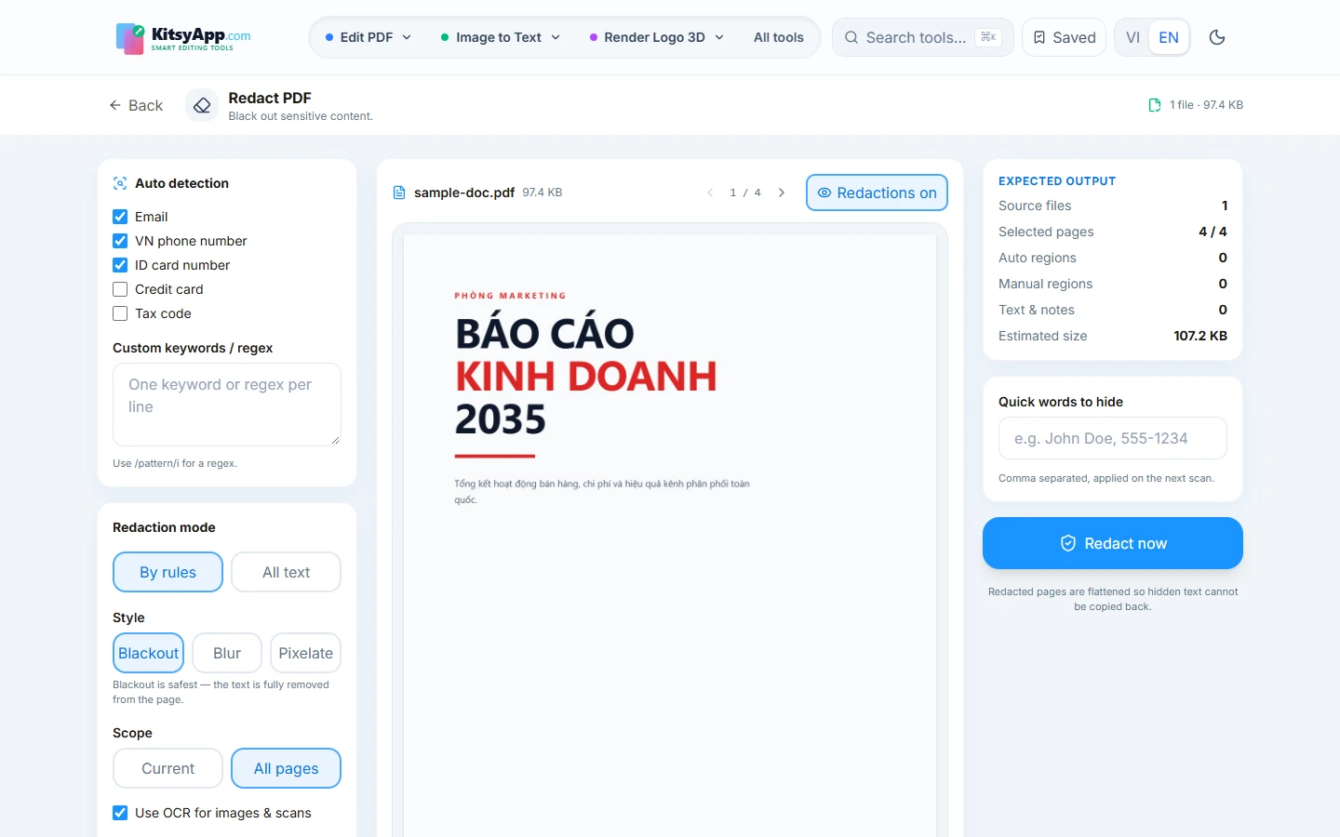The image size is (1340, 837).
Task: Open the KitsyApp logo homepage
Action: point(183,38)
